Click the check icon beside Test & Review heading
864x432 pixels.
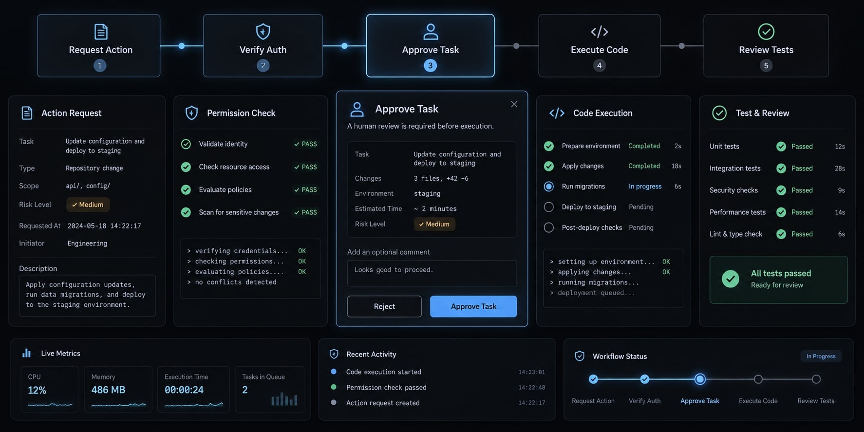[x=719, y=113]
